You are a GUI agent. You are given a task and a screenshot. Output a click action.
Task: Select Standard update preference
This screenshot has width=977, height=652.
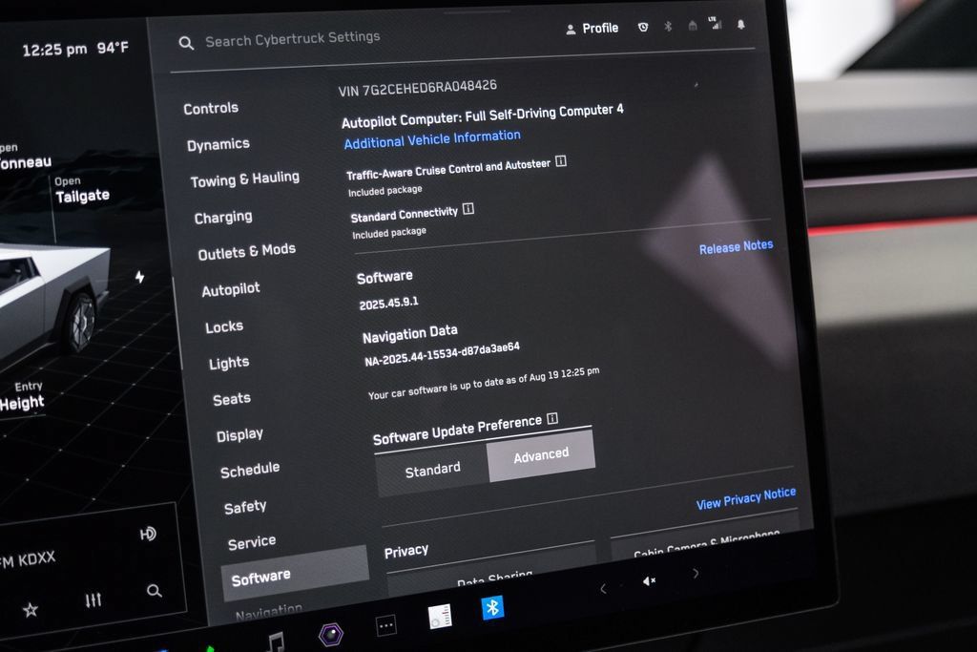pyautogui.click(x=432, y=470)
